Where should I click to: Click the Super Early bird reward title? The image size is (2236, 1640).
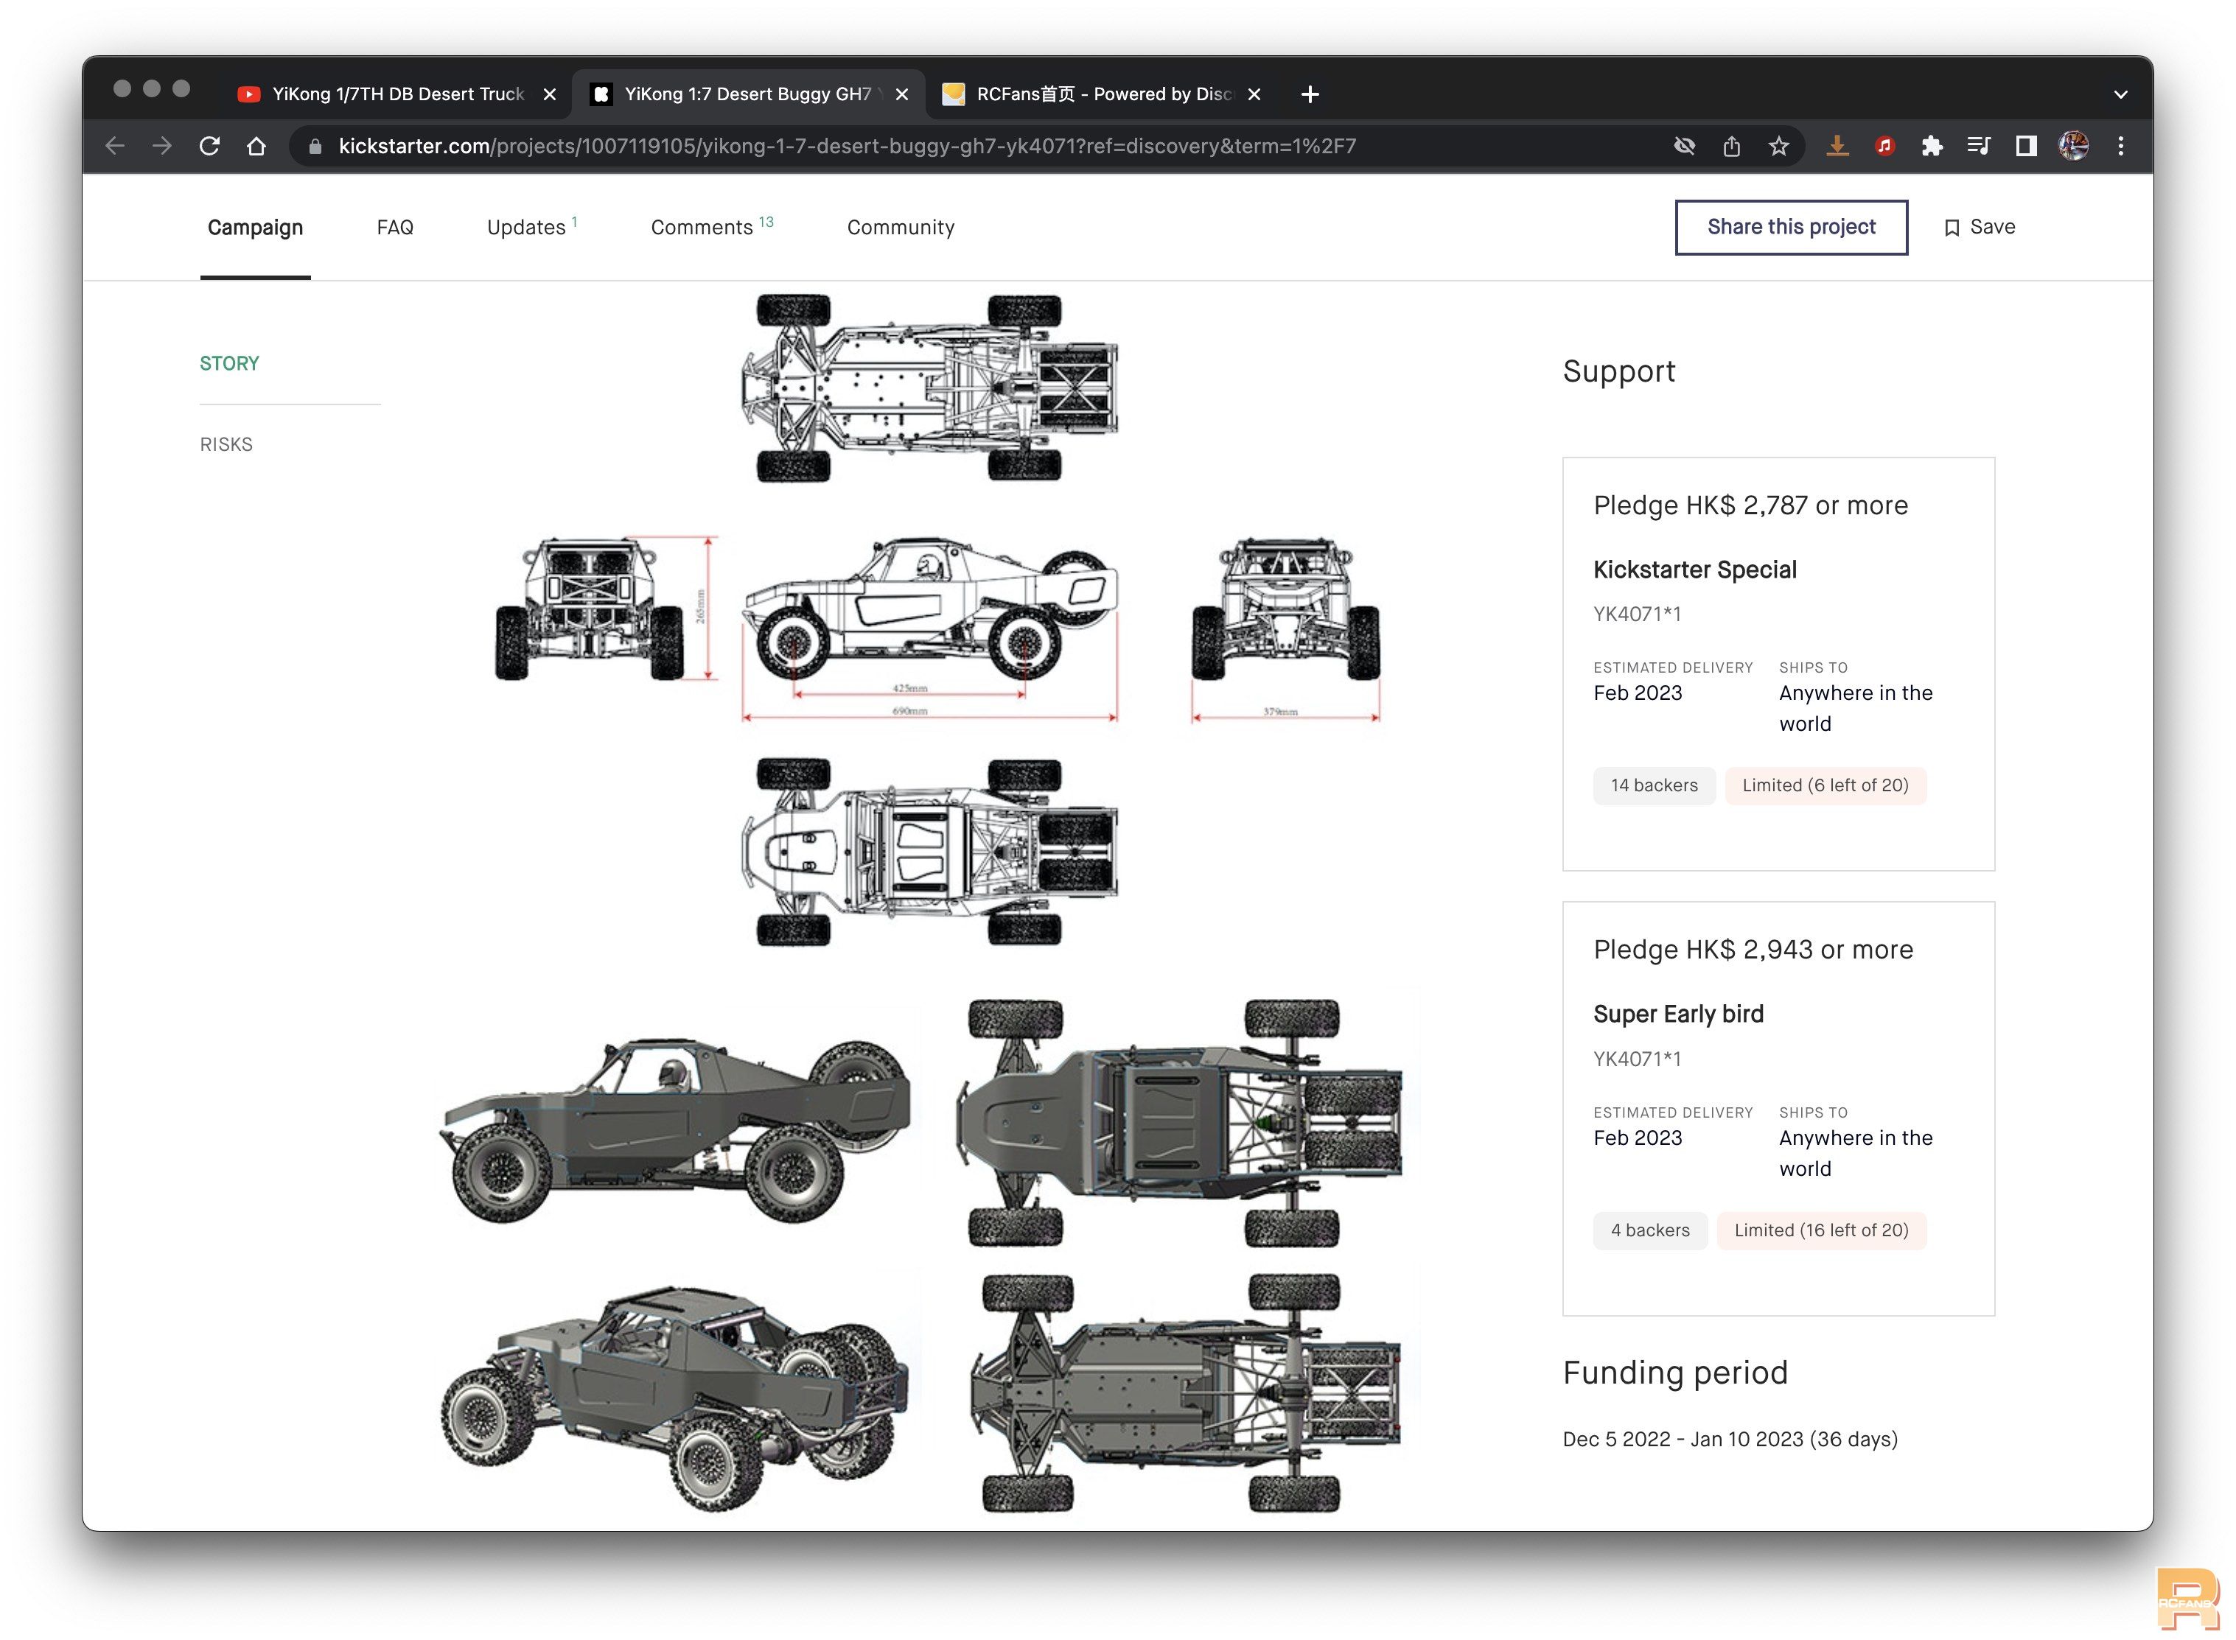coord(1678,1015)
